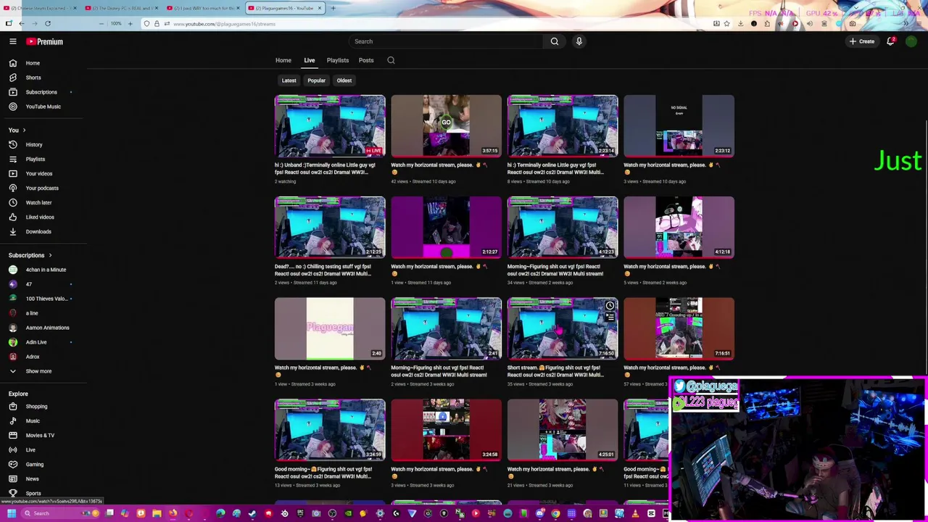Open the currently LIVE stream thumbnail
The height and width of the screenshot is (522, 928).
(330, 125)
